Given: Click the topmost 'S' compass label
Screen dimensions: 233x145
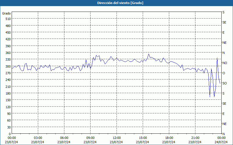Looking at the screenshot, I should [x=223, y=12].
